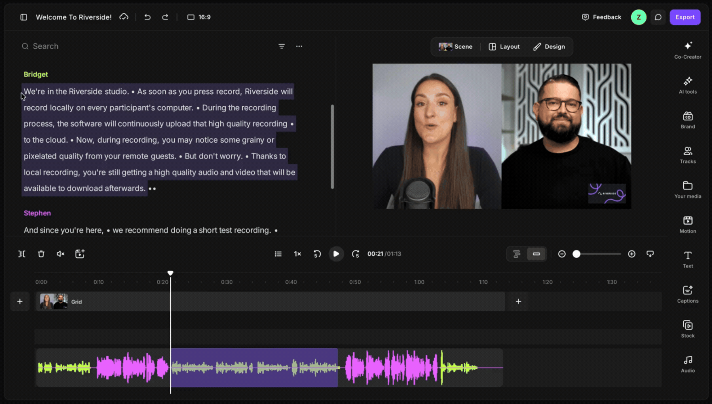712x404 pixels.
Task: Click the transcript panel scrollbar
Action: click(x=332, y=147)
